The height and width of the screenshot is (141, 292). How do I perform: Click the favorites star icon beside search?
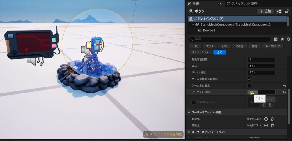click(x=282, y=39)
